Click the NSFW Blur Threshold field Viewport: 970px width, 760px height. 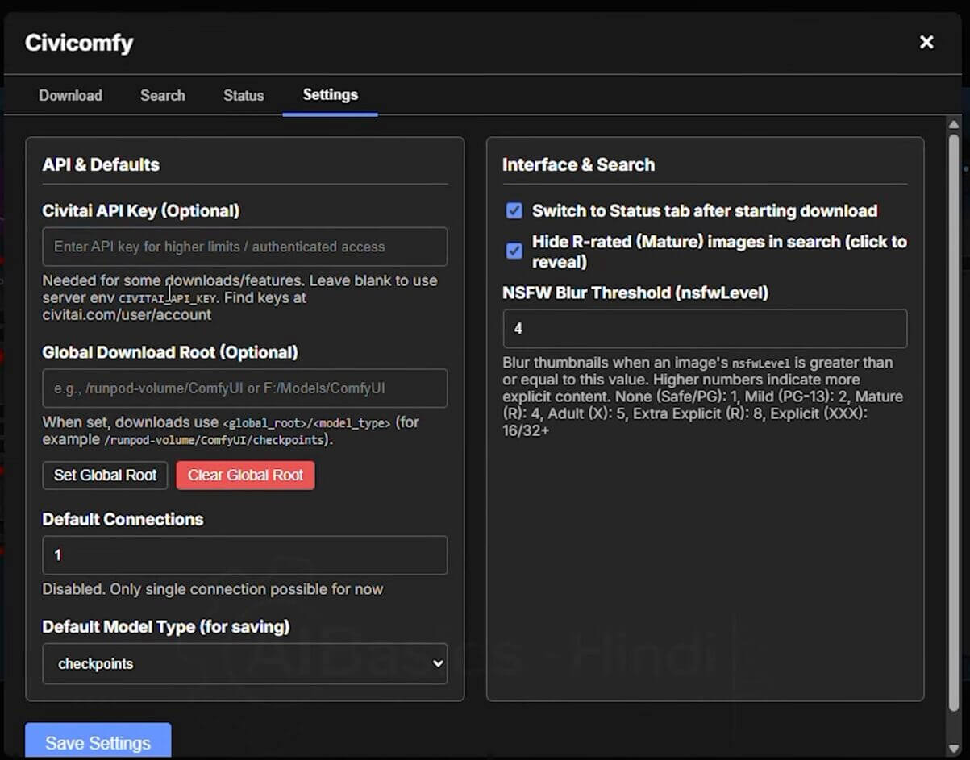tap(705, 329)
